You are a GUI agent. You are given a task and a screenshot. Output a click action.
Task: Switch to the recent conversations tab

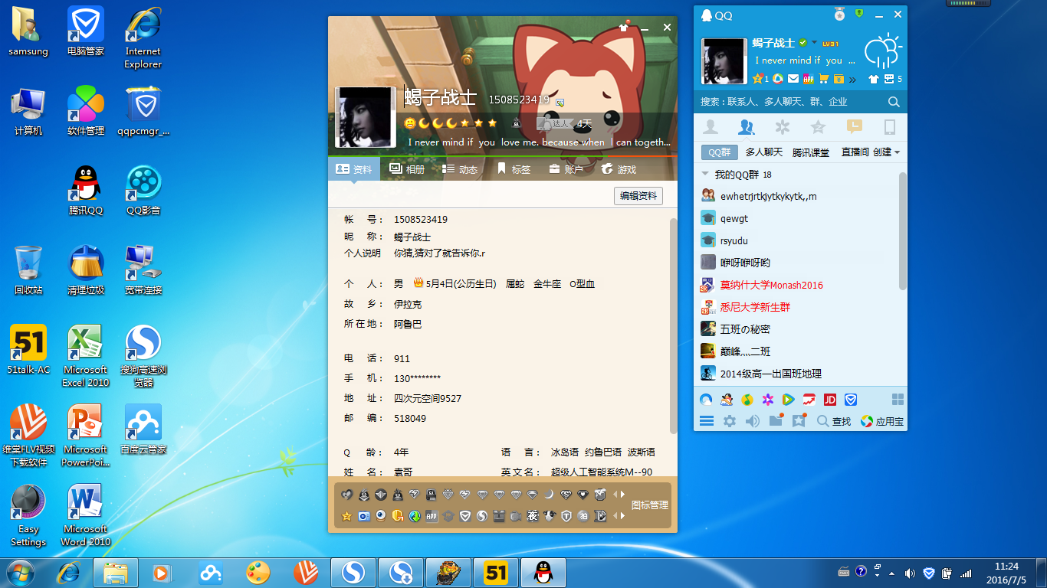854,127
